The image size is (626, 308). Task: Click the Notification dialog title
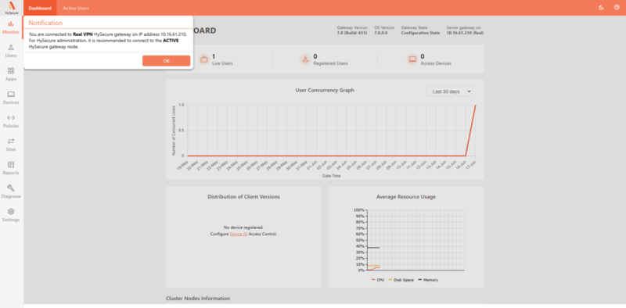45,23
